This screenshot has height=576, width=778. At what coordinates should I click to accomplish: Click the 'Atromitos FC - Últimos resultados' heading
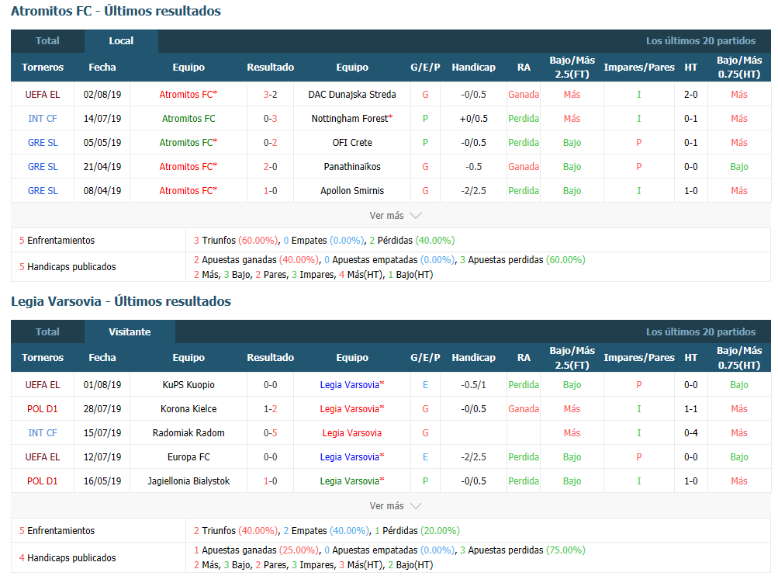[116, 11]
